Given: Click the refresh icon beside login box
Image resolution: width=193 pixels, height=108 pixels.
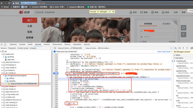Looking at the screenshot, I should tap(183, 28).
